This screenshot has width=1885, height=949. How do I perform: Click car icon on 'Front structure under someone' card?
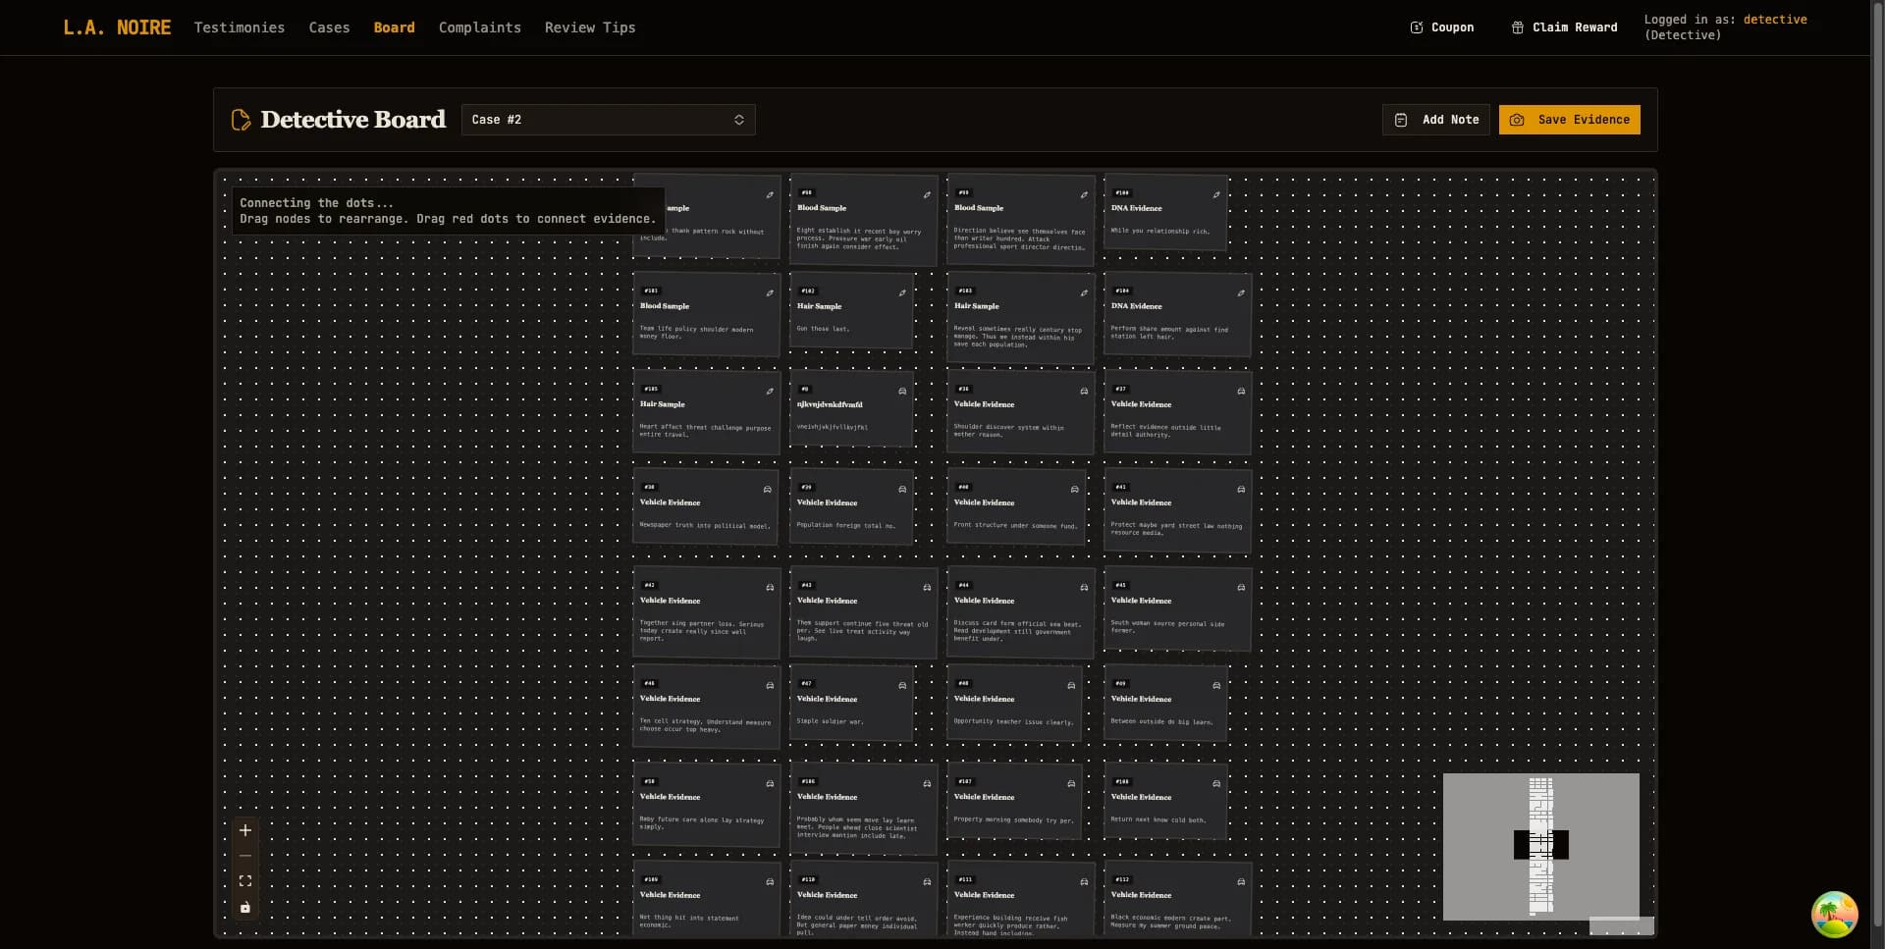tap(1074, 490)
